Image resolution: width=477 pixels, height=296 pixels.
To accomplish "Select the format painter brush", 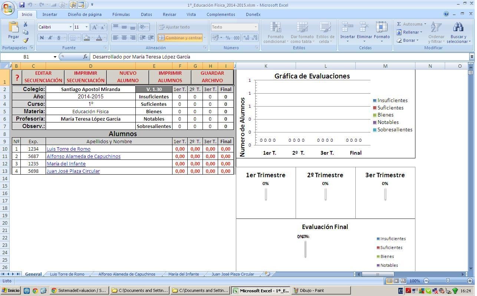I will tap(25, 40).
